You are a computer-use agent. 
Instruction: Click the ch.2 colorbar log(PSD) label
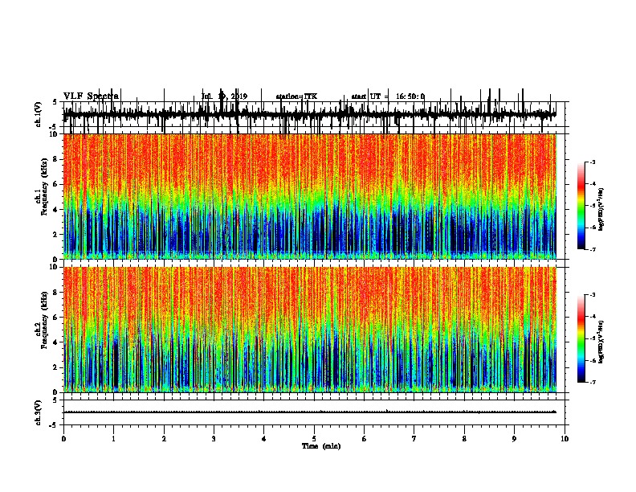coord(601,342)
